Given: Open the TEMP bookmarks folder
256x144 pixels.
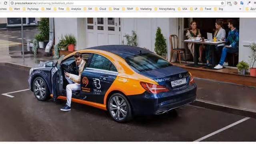Looking at the screenshot, I should tap(128, 9).
